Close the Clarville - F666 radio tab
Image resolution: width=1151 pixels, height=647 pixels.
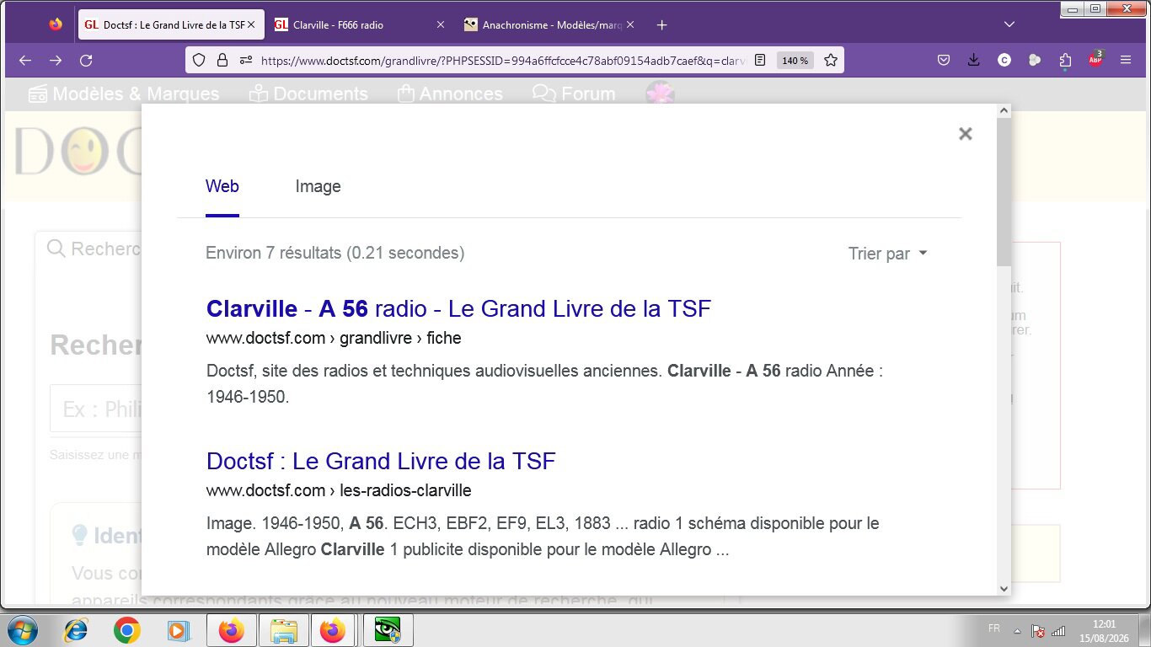(440, 25)
